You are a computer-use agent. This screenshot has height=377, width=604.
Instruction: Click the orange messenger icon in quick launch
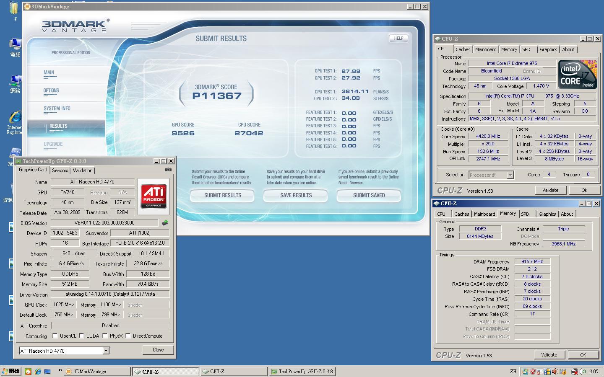pyautogui.click(x=28, y=372)
